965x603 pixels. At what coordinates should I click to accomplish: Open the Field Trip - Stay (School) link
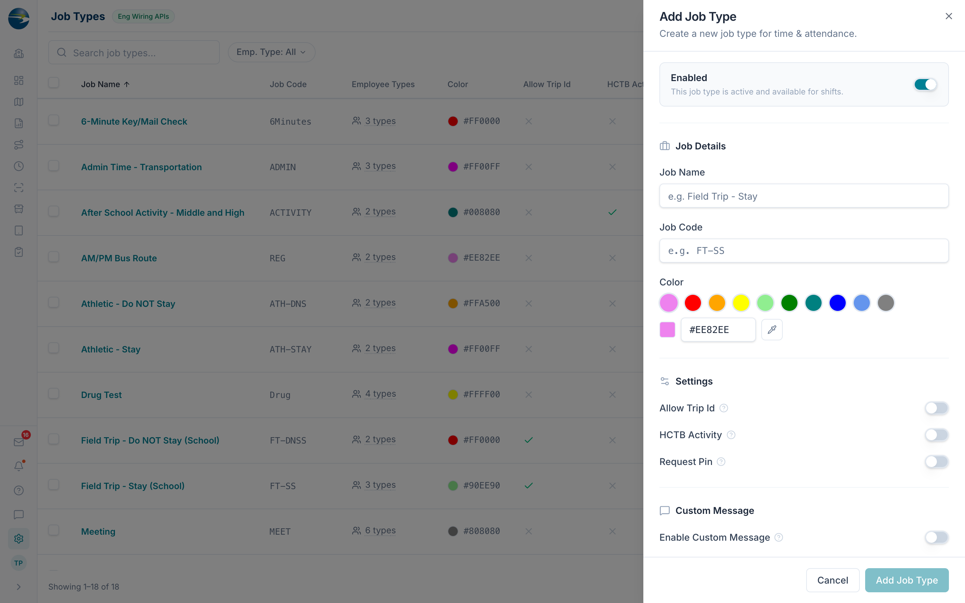coord(133,486)
